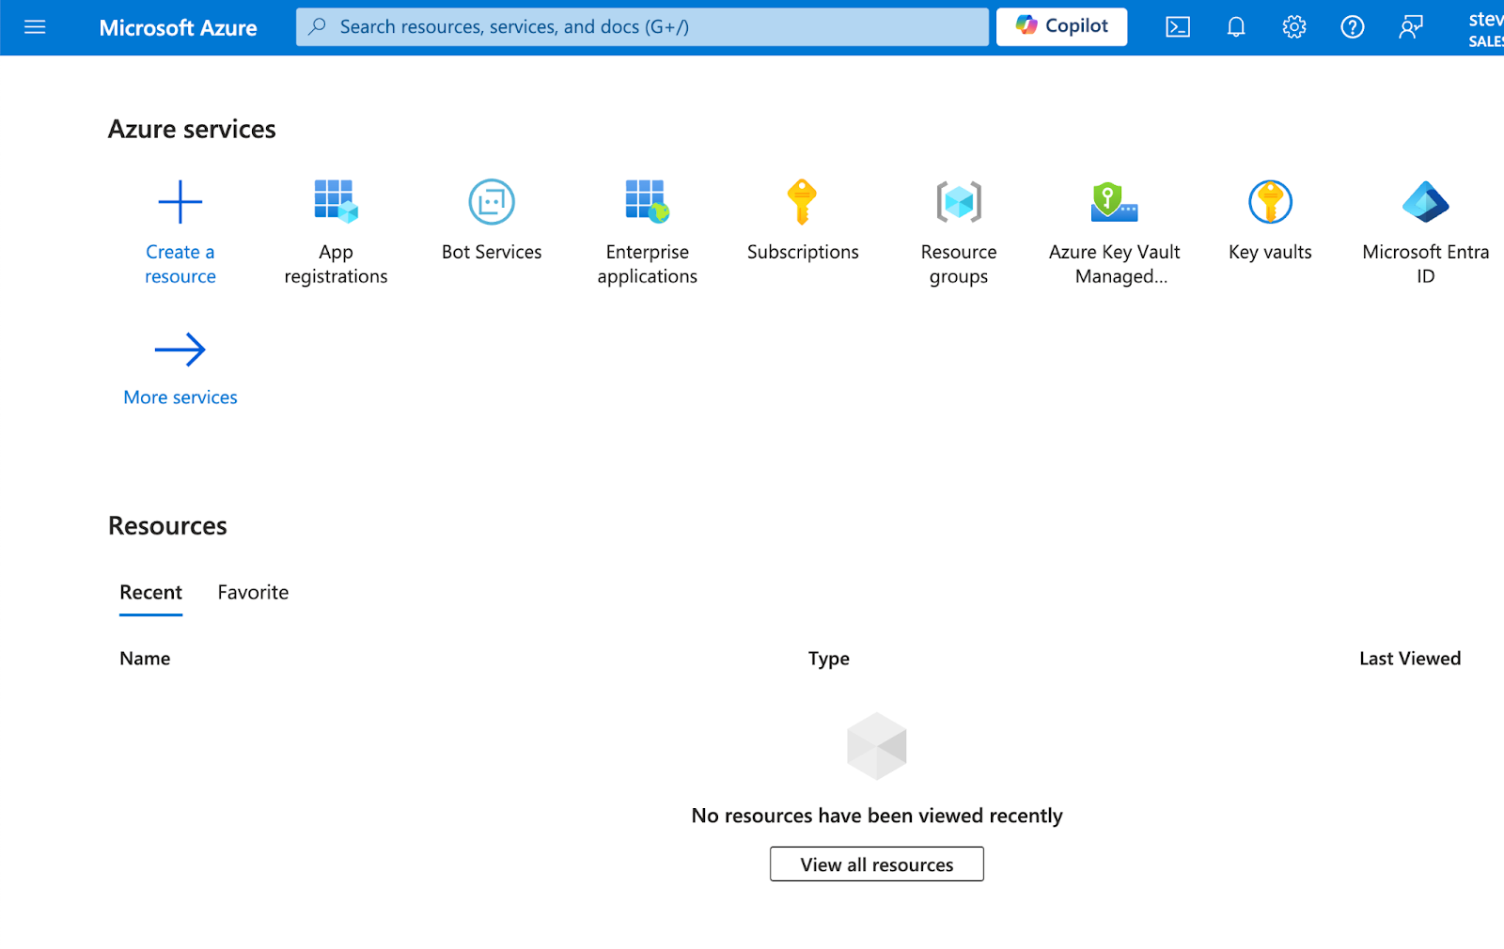Open the Microsoft Entra ID icon
The height and width of the screenshot is (949, 1504).
(1425, 201)
